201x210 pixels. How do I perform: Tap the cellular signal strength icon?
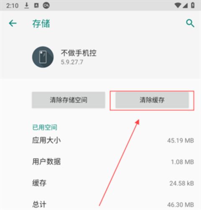pyautogui.click(x=185, y=5)
